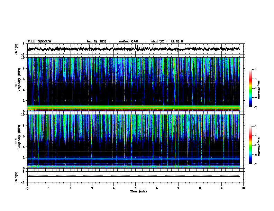This screenshot has height=211, width=274.
Task: Click the ch.3(V) waveform axis label
Action: (16, 177)
